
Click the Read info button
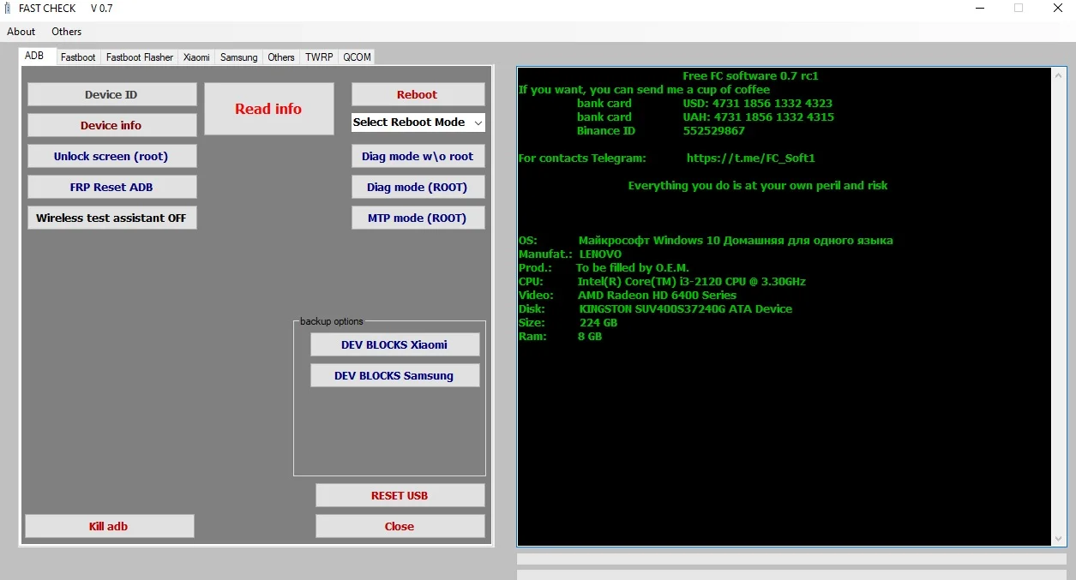tap(268, 109)
